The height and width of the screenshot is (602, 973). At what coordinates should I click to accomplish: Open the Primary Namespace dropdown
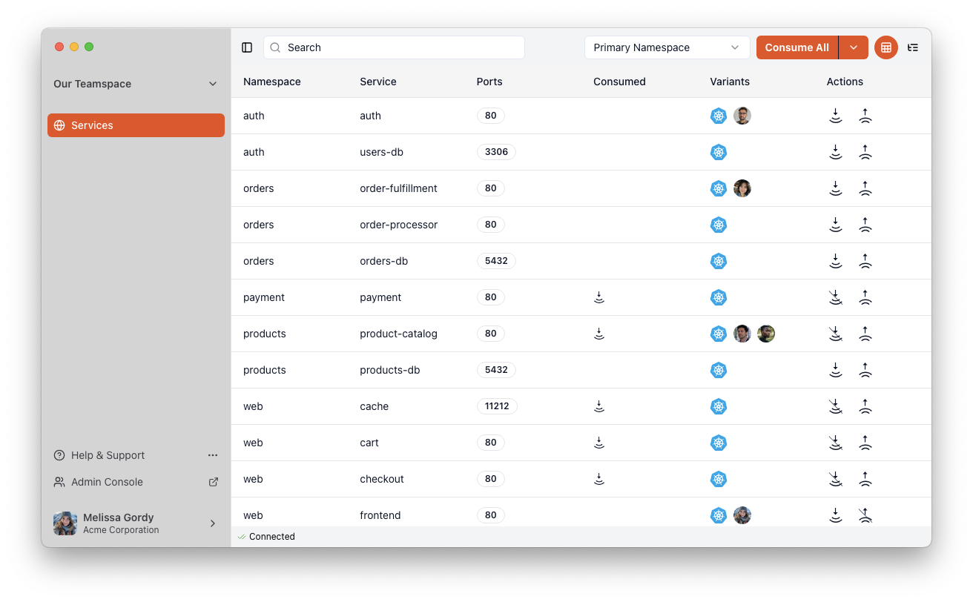pos(666,47)
